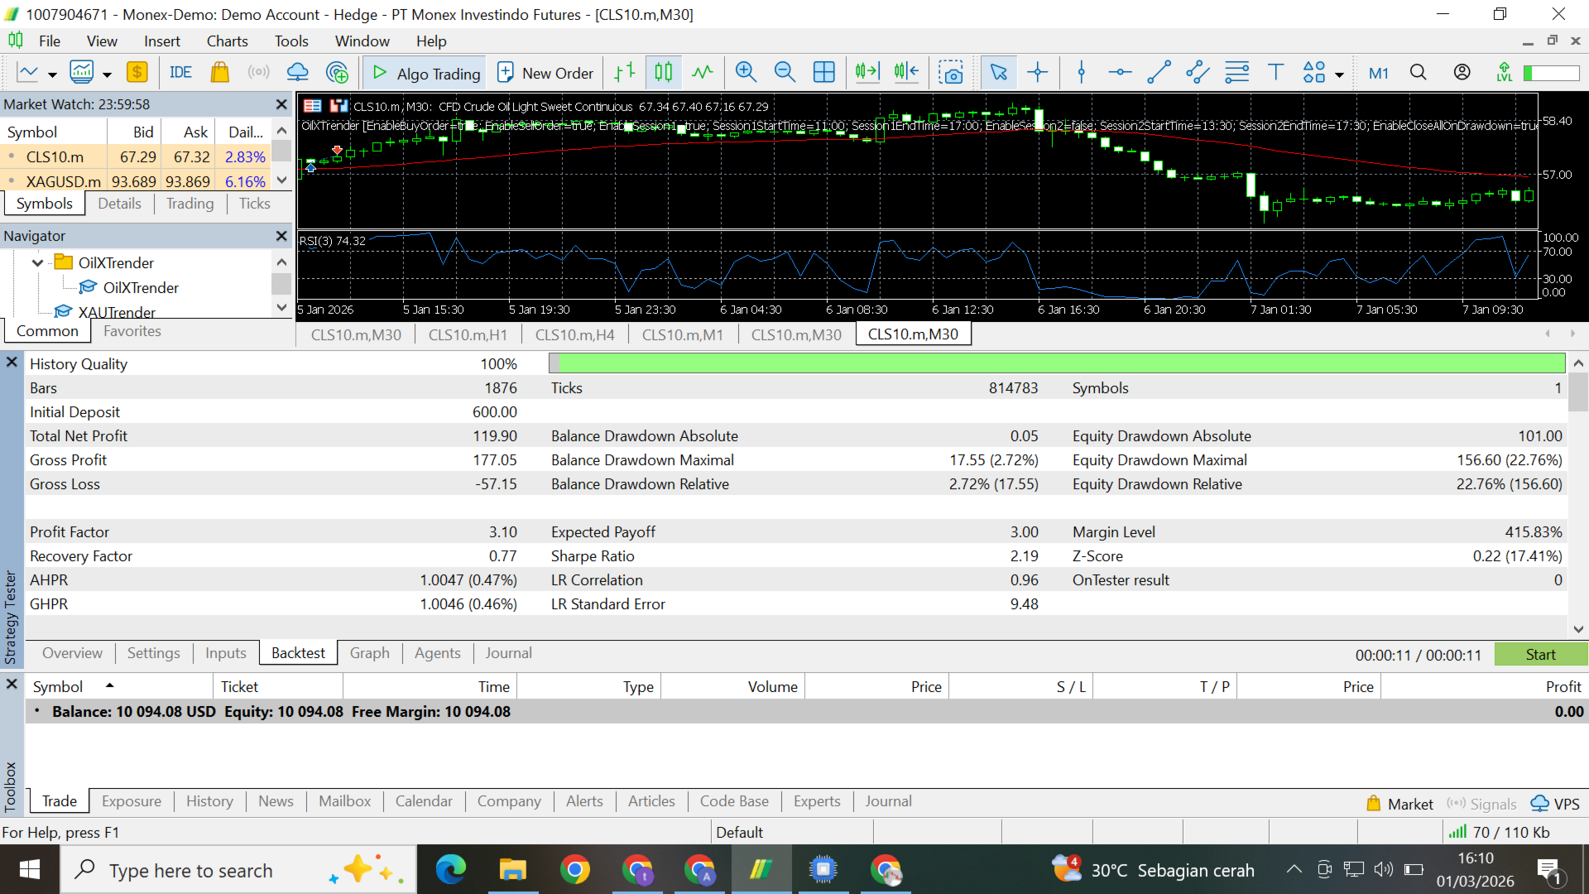Viewport: 1589px width, 894px height.
Task: Toggle Algo Trading on or off
Action: [426, 73]
